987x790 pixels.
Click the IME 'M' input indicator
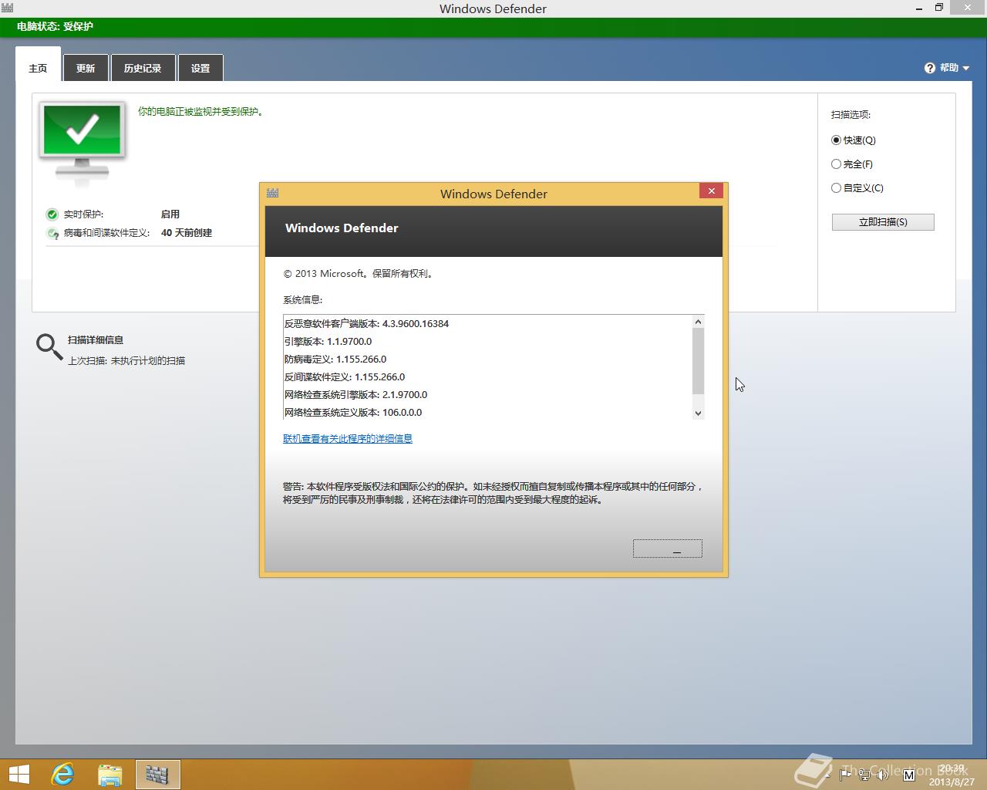(x=908, y=774)
